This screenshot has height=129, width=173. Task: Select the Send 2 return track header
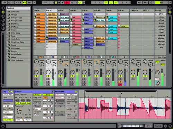pos(148,10)
